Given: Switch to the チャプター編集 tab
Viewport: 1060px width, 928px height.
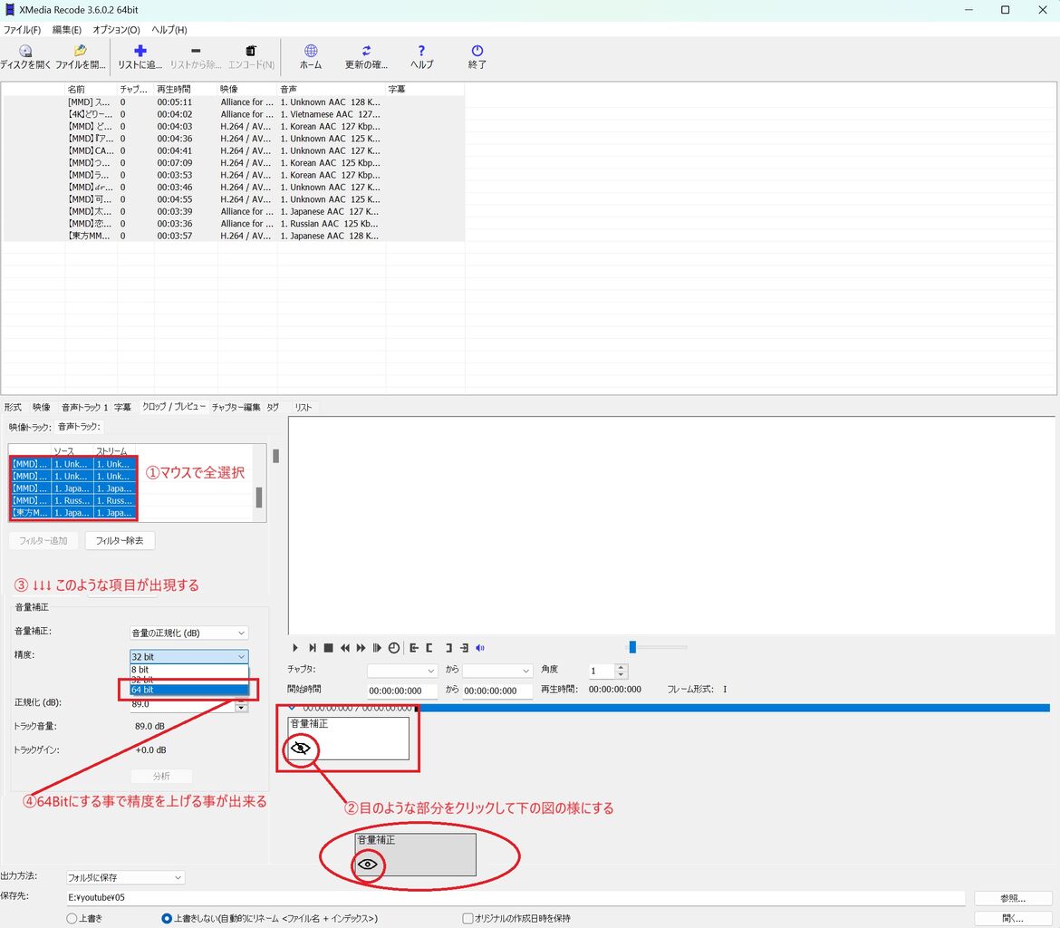Looking at the screenshot, I should pos(236,407).
